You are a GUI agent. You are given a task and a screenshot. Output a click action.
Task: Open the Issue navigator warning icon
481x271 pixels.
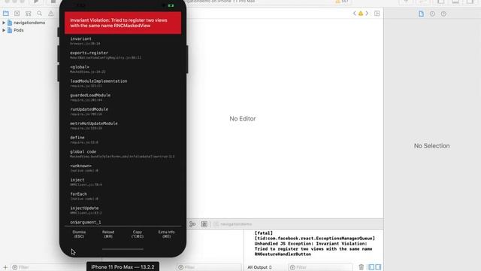click(x=51, y=14)
